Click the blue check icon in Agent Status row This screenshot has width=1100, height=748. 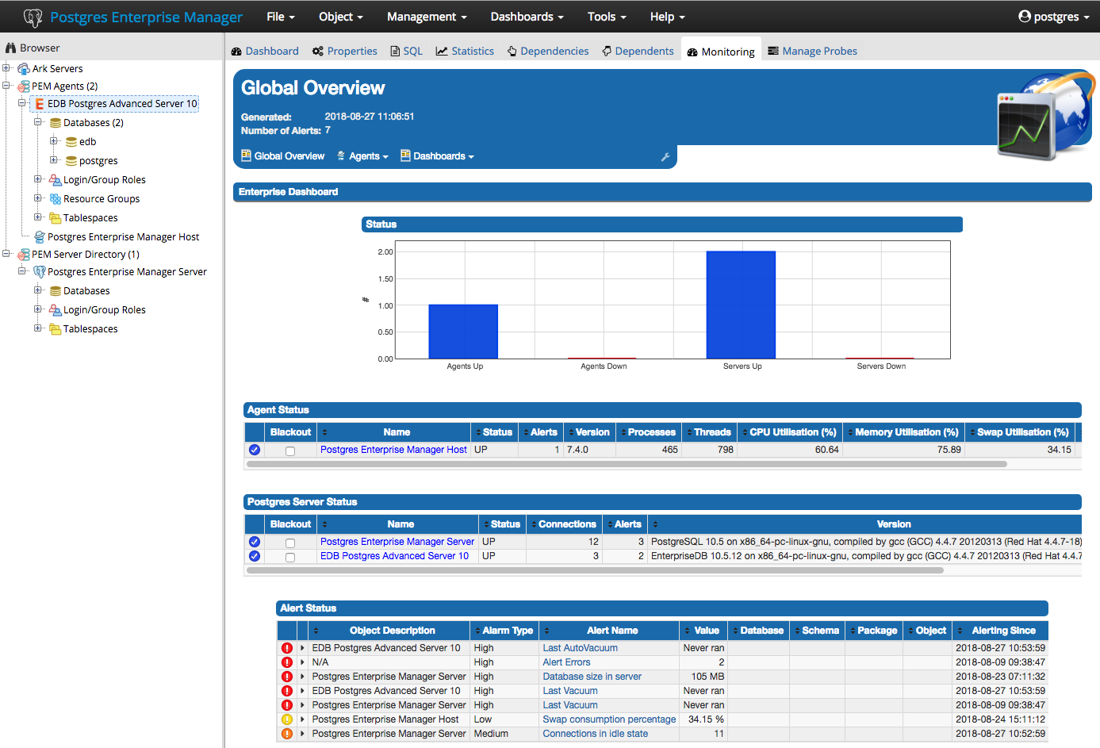pos(255,450)
